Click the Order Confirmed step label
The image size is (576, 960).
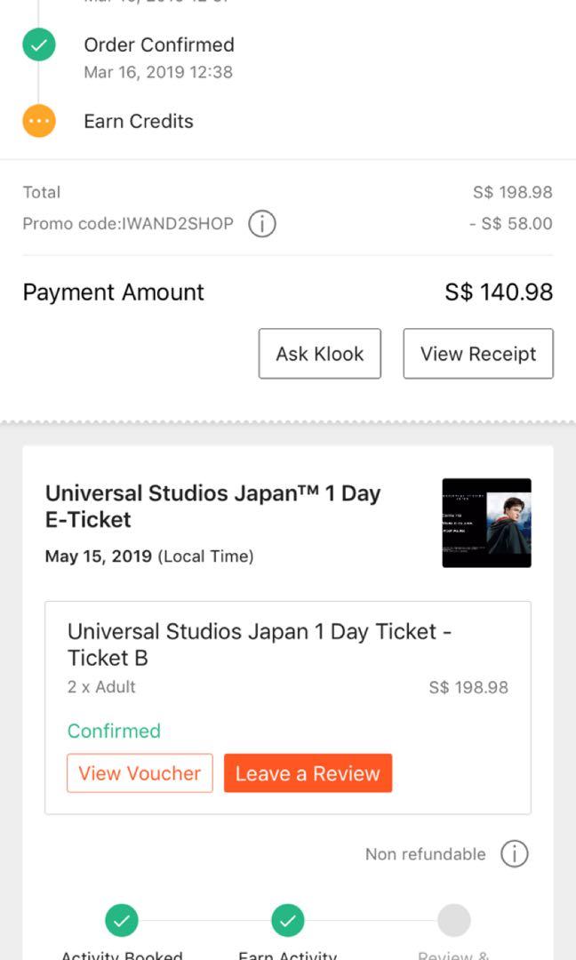pyautogui.click(x=159, y=44)
